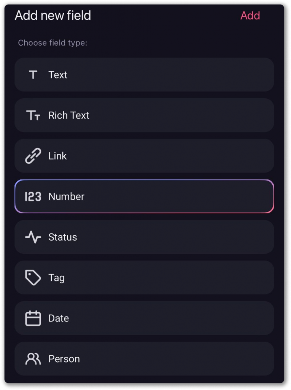Pick the "Link" field type label
Screen dimensions: 291x390
pos(57,156)
